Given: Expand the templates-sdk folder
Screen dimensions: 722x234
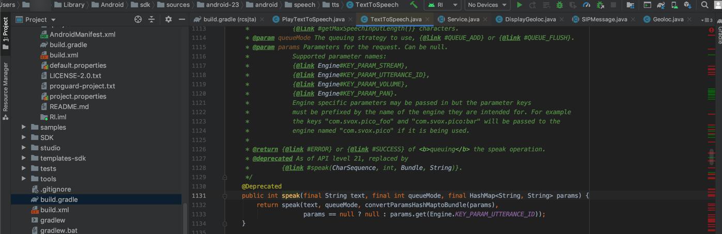Looking at the screenshot, I should pos(23,158).
